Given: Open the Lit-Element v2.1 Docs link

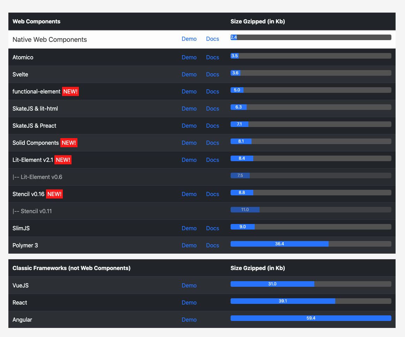Looking at the screenshot, I should (212, 160).
